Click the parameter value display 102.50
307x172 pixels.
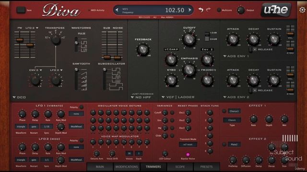click(175, 10)
